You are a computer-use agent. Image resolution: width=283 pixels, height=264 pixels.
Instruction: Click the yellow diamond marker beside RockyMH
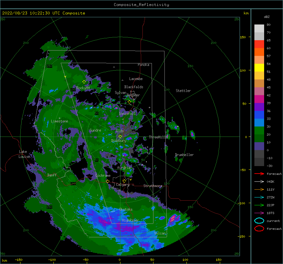(84, 82)
